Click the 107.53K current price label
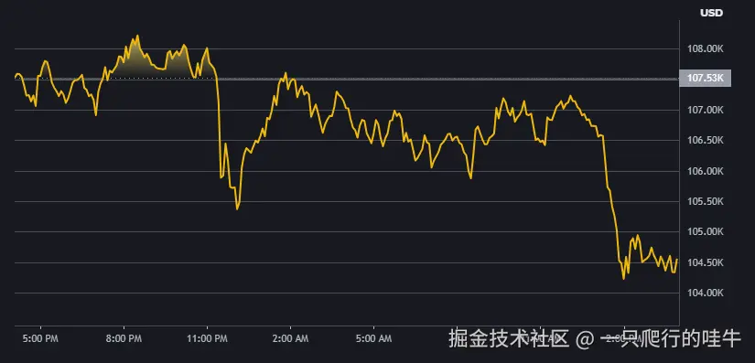Viewport: 755px width, 363px height. (705, 78)
